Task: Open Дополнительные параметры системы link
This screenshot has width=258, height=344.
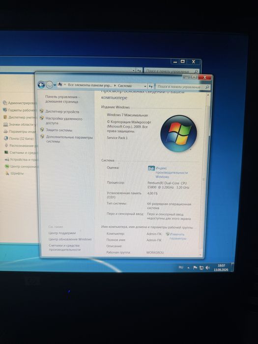Action: tap(69, 139)
